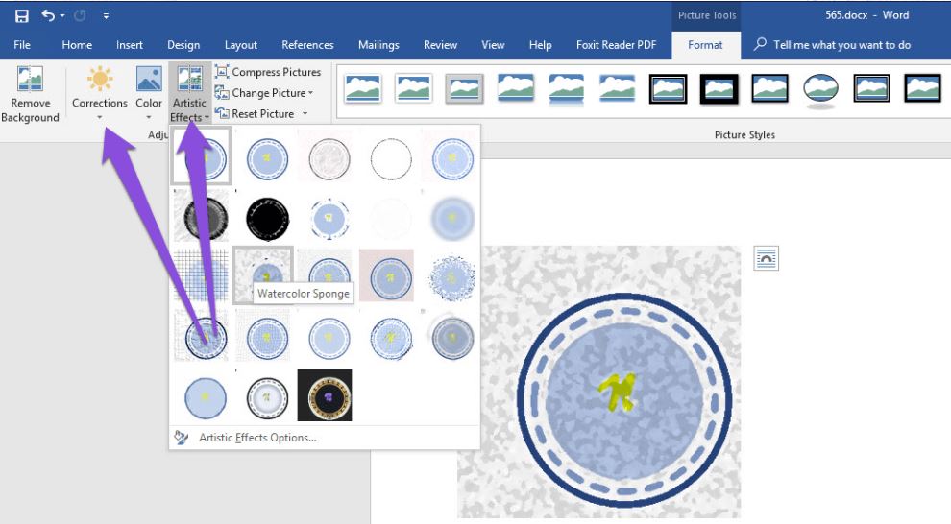
Task: Click the Undo arrow icon
Action: 46,16
